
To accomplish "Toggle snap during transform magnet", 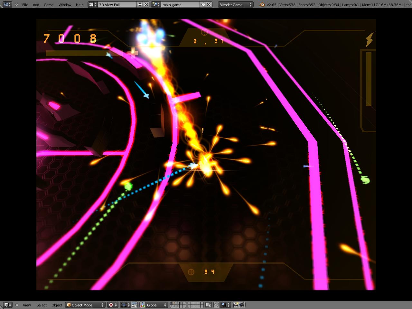I will pyautogui.click(x=217, y=305).
